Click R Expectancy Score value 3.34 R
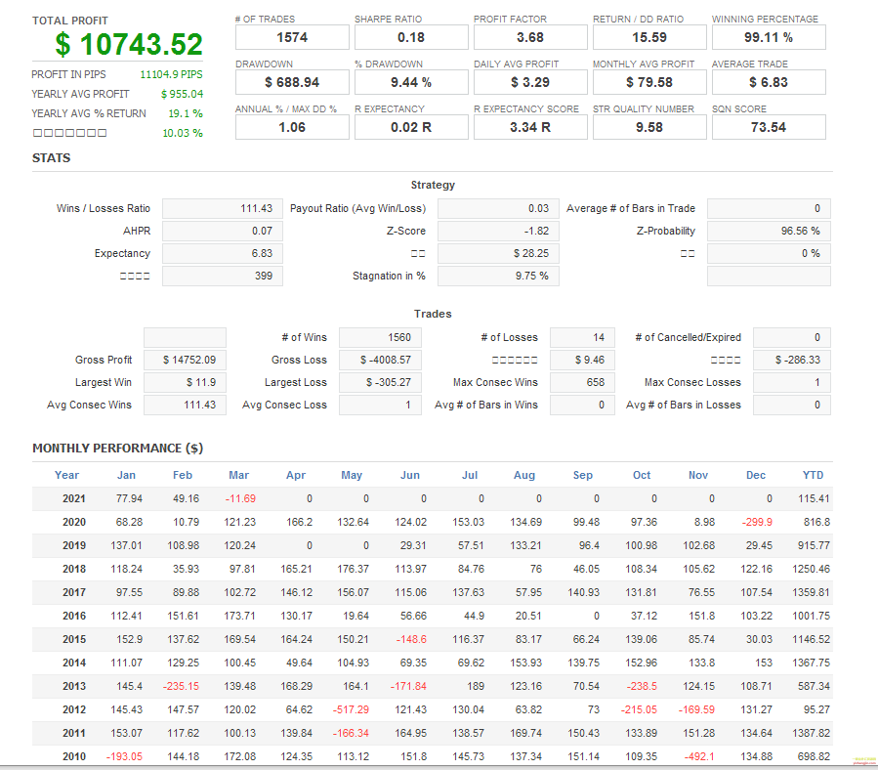This screenshot has width=878, height=770. pyautogui.click(x=530, y=127)
